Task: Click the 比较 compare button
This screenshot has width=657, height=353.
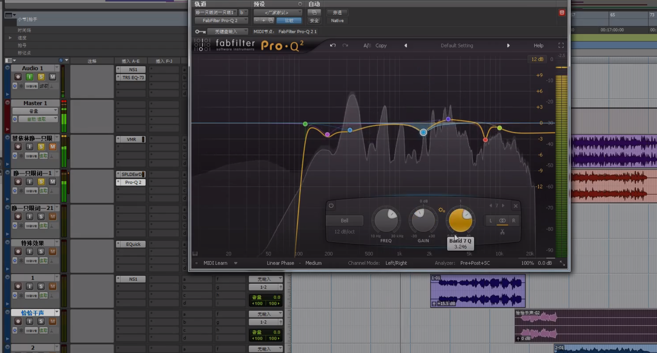Action: click(289, 20)
